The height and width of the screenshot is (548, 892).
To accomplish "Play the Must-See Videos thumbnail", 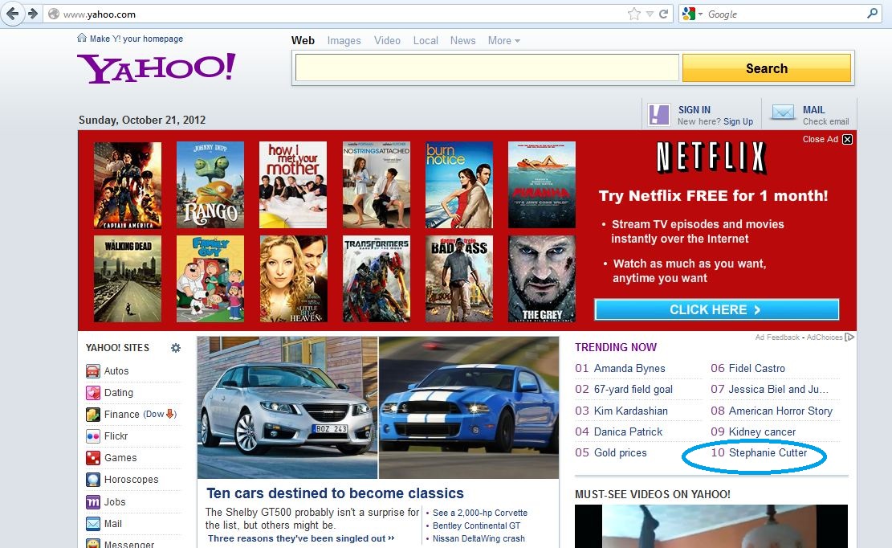I will 711,526.
